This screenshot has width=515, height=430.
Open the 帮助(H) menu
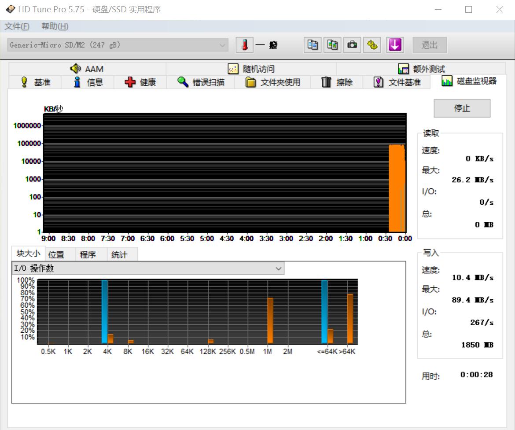(55, 26)
